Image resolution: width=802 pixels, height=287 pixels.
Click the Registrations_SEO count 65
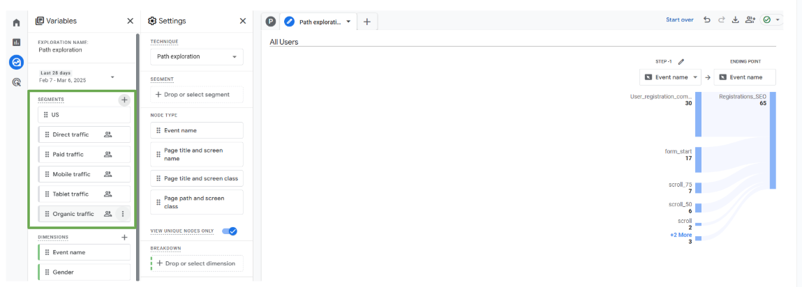[x=763, y=103]
